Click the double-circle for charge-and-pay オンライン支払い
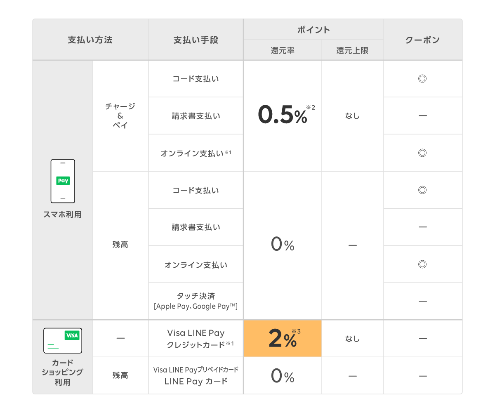The width and height of the screenshot is (495, 415). [x=422, y=153]
